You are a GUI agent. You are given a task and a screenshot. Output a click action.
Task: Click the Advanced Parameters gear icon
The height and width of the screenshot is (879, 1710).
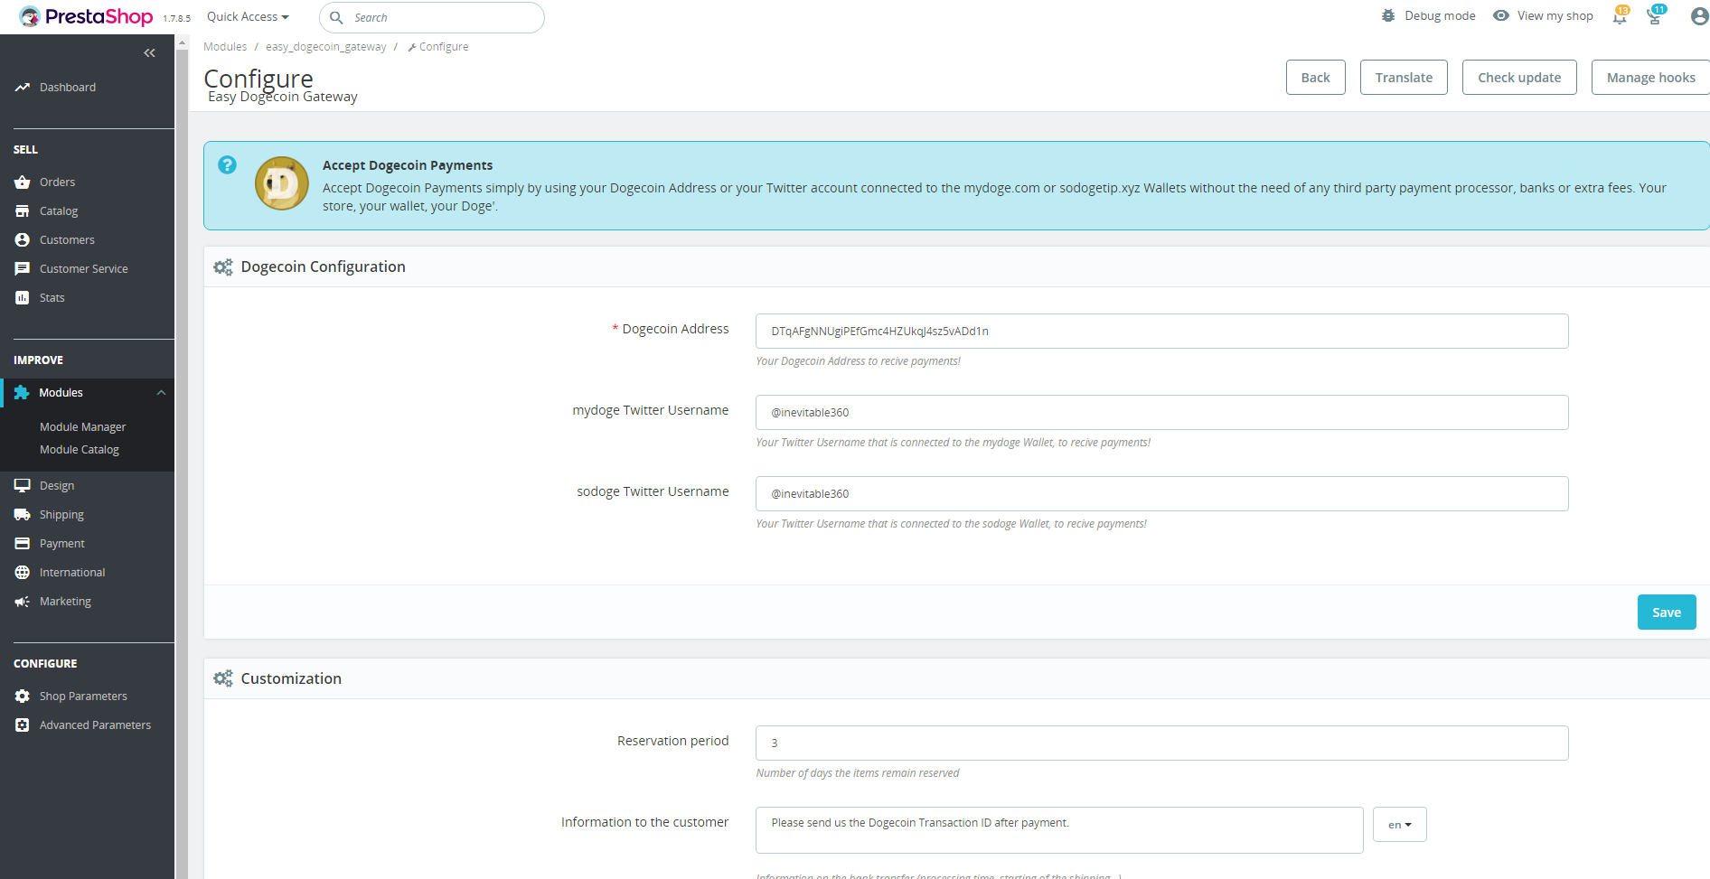click(x=23, y=725)
